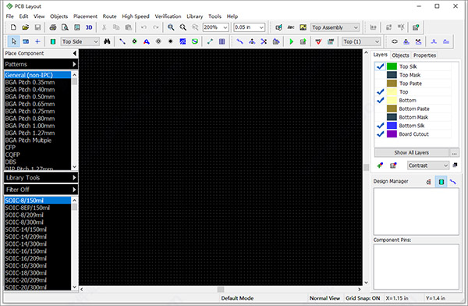Click the Board Cutout purple swatch
The height and width of the screenshot is (306, 468).
pyautogui.click(x=392, y=134)
